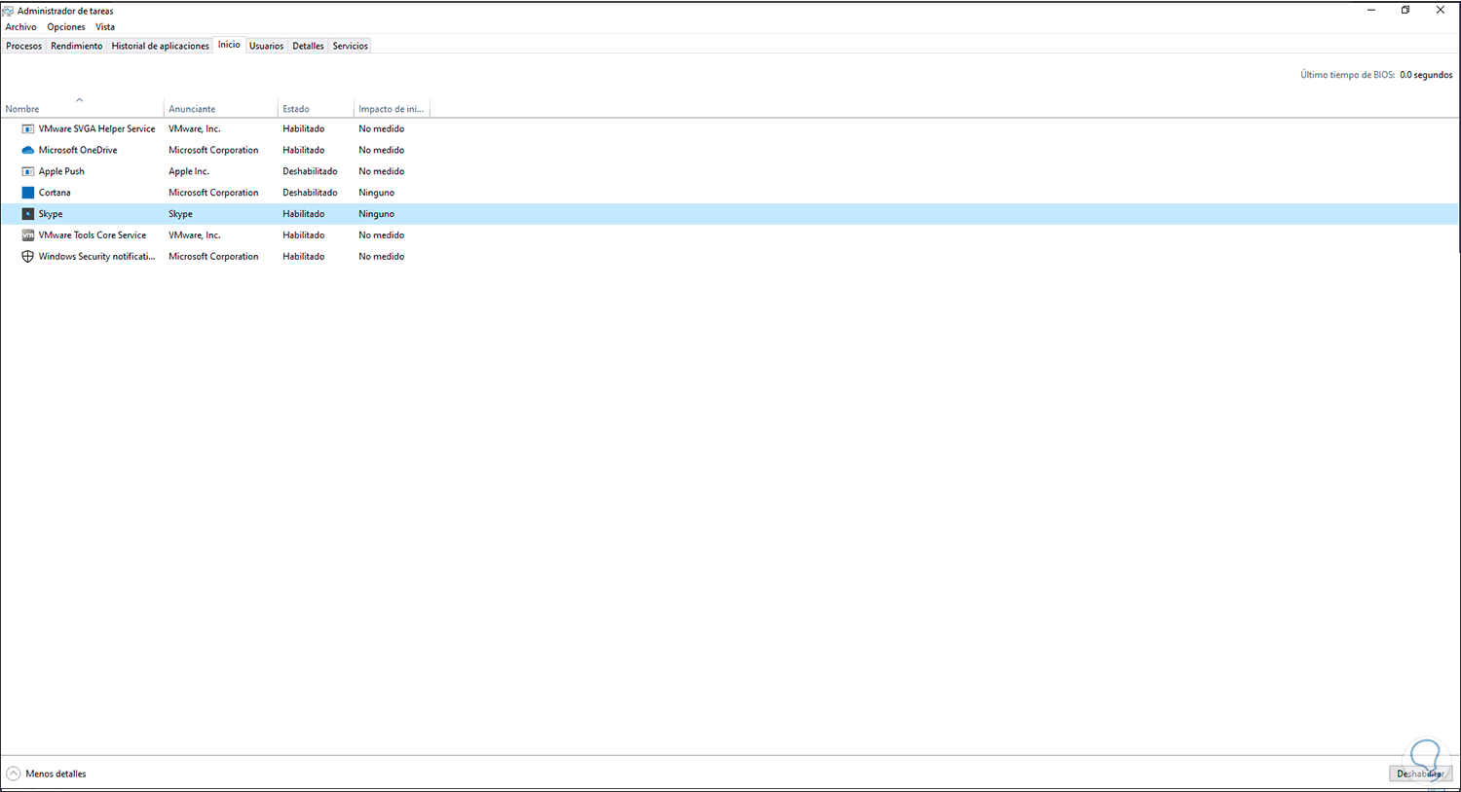Screen dimensions: 1461x792
Task: Select the Cortana name
Action: [x=55, y=193]
